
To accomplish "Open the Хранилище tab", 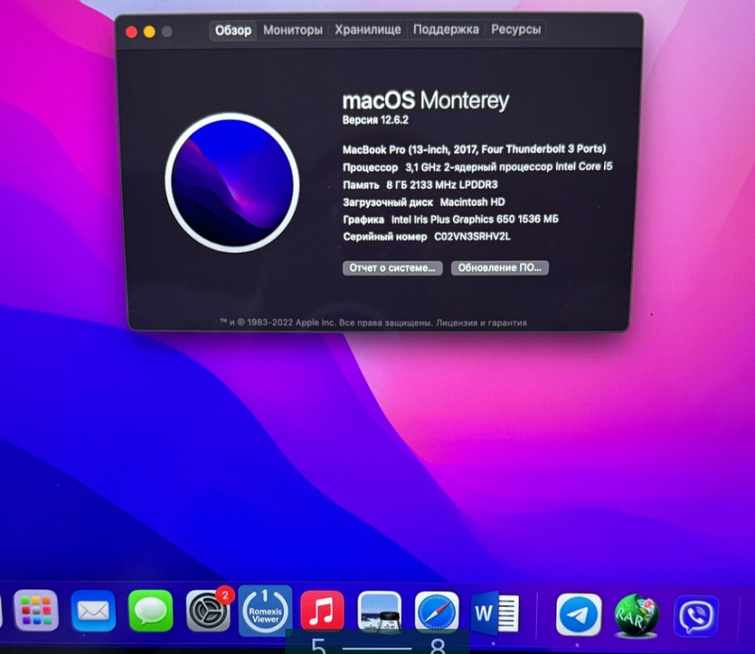I will (x=369, y=30).
